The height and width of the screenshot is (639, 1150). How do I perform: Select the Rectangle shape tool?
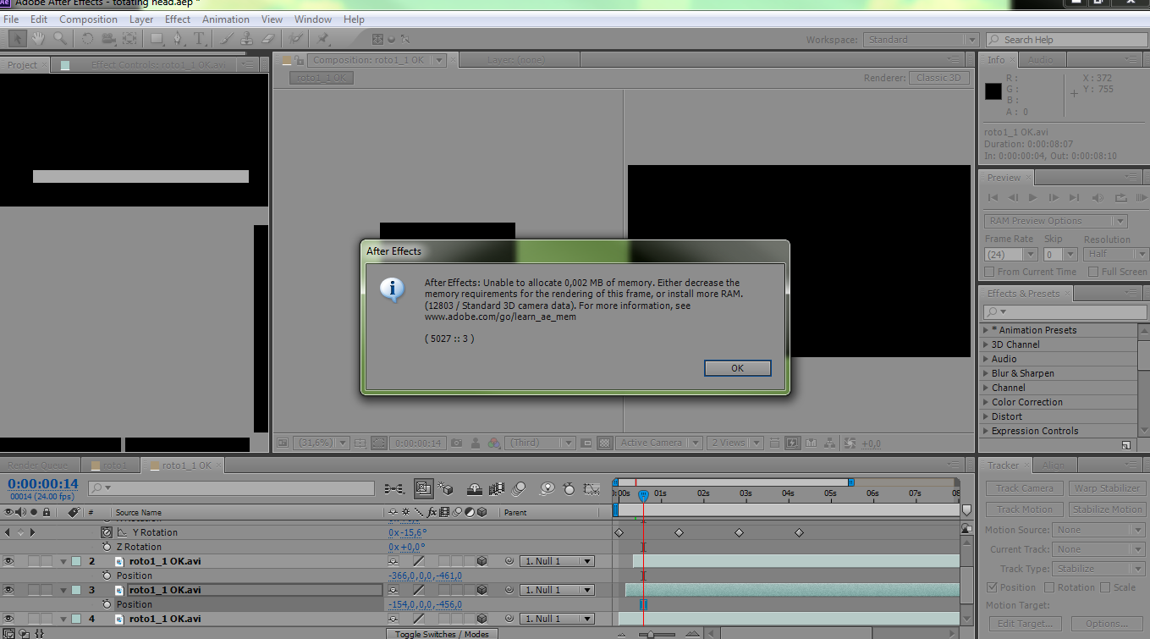pyautogui.click(x=157, y=38)
